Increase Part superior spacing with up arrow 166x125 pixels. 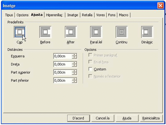(x=74, y=71)
